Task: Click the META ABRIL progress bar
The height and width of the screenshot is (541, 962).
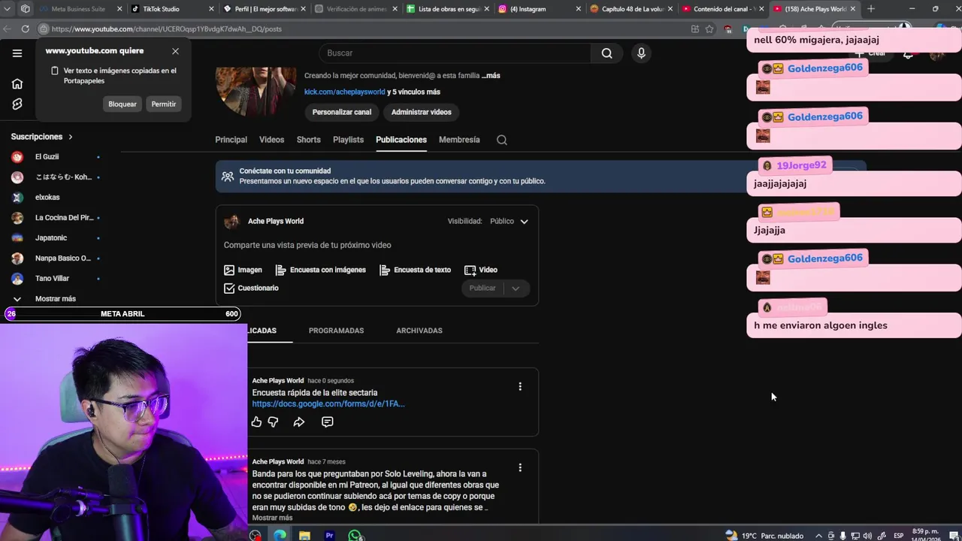Action: (x=122, y=314)
